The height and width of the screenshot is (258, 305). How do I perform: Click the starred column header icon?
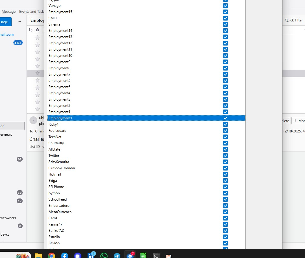[x=38, y=30]
